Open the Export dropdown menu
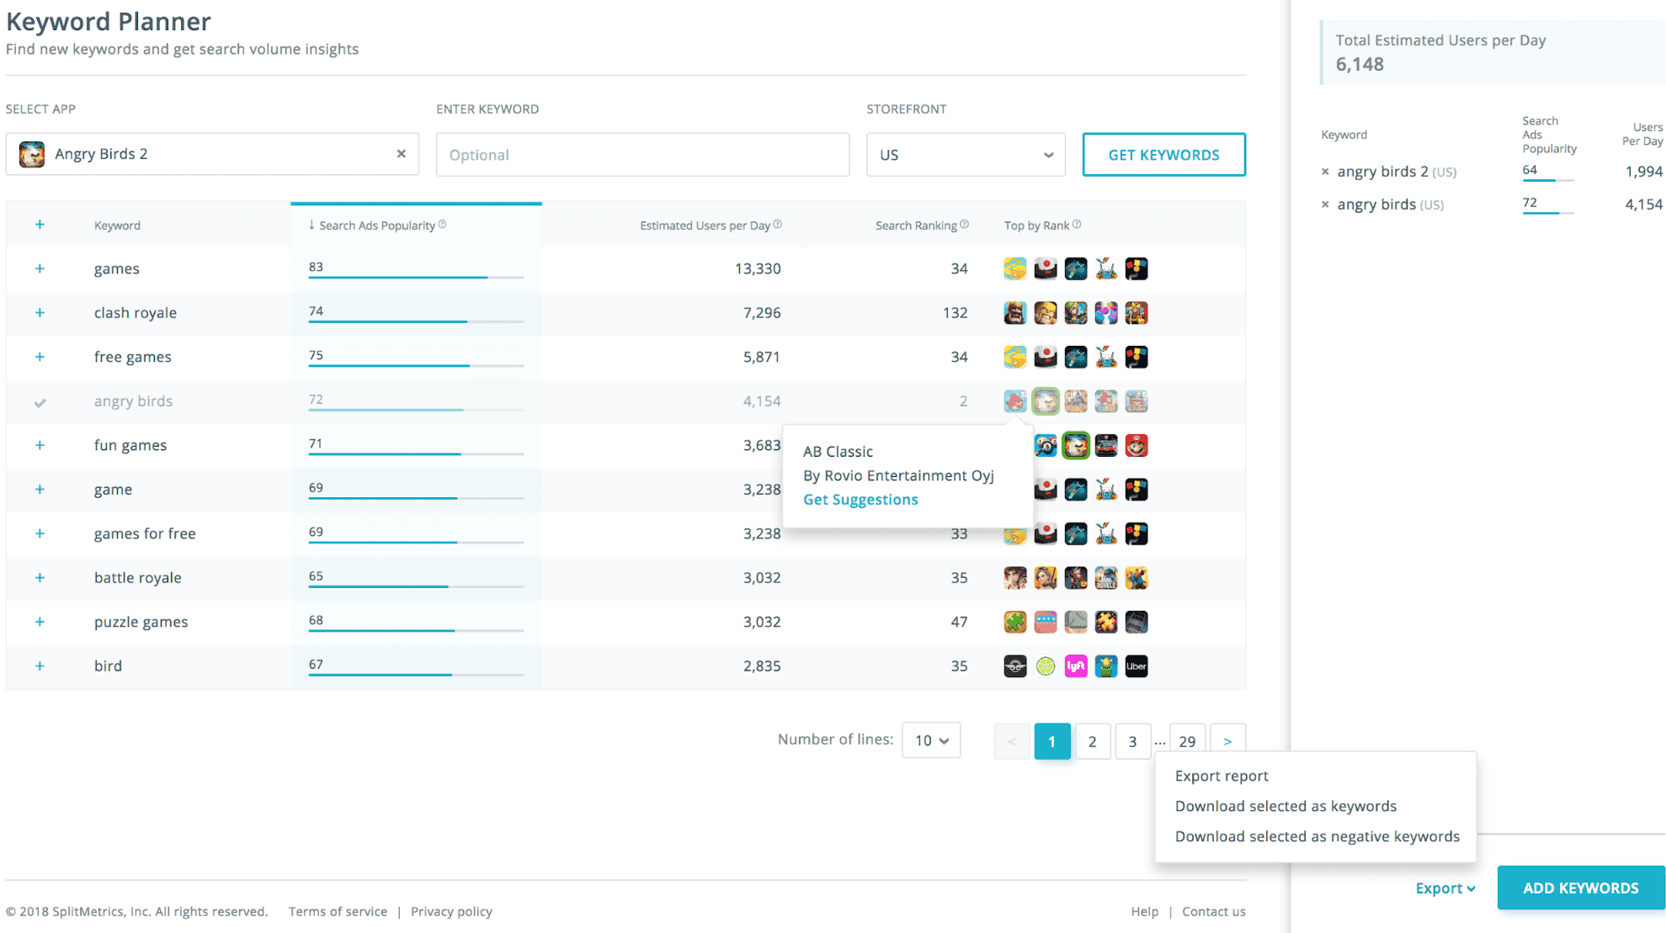Image resolution: width=1666 pixels, height=933 pixels. (1445, 888)
